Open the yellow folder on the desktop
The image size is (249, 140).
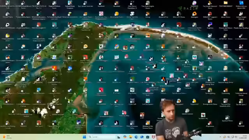click(x=226, y=4)
